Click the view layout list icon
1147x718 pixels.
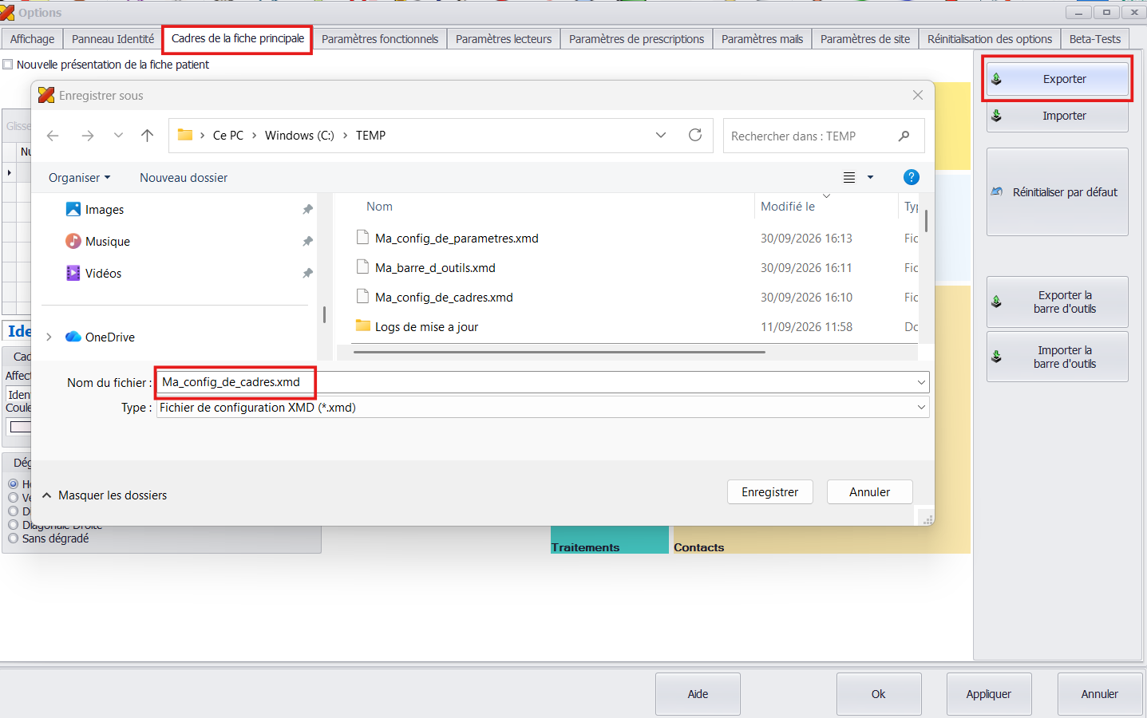(849, 177)
